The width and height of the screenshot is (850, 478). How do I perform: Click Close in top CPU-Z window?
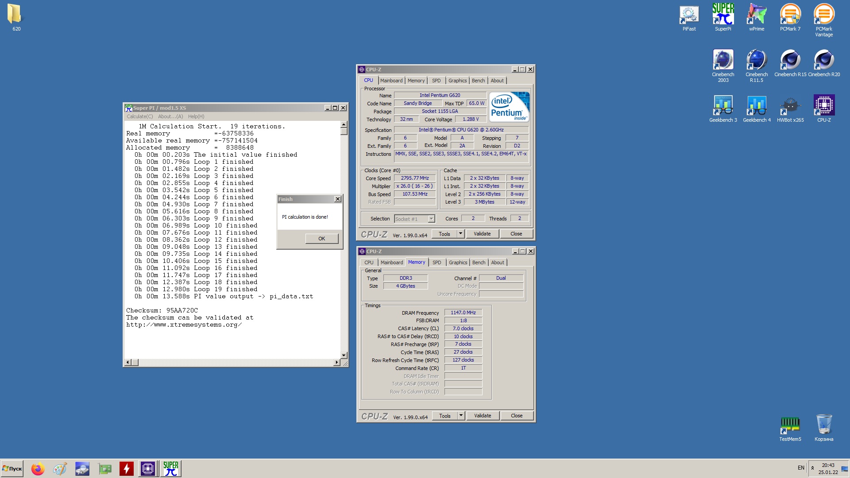click(x=516, y=234)
